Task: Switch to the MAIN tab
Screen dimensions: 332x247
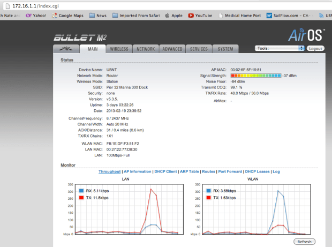Action: 93,49
